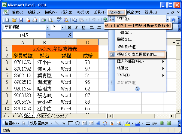Screen dimensions: 182x134
Task: Select the Line tool on drawing toolbar
Action: 56,123
